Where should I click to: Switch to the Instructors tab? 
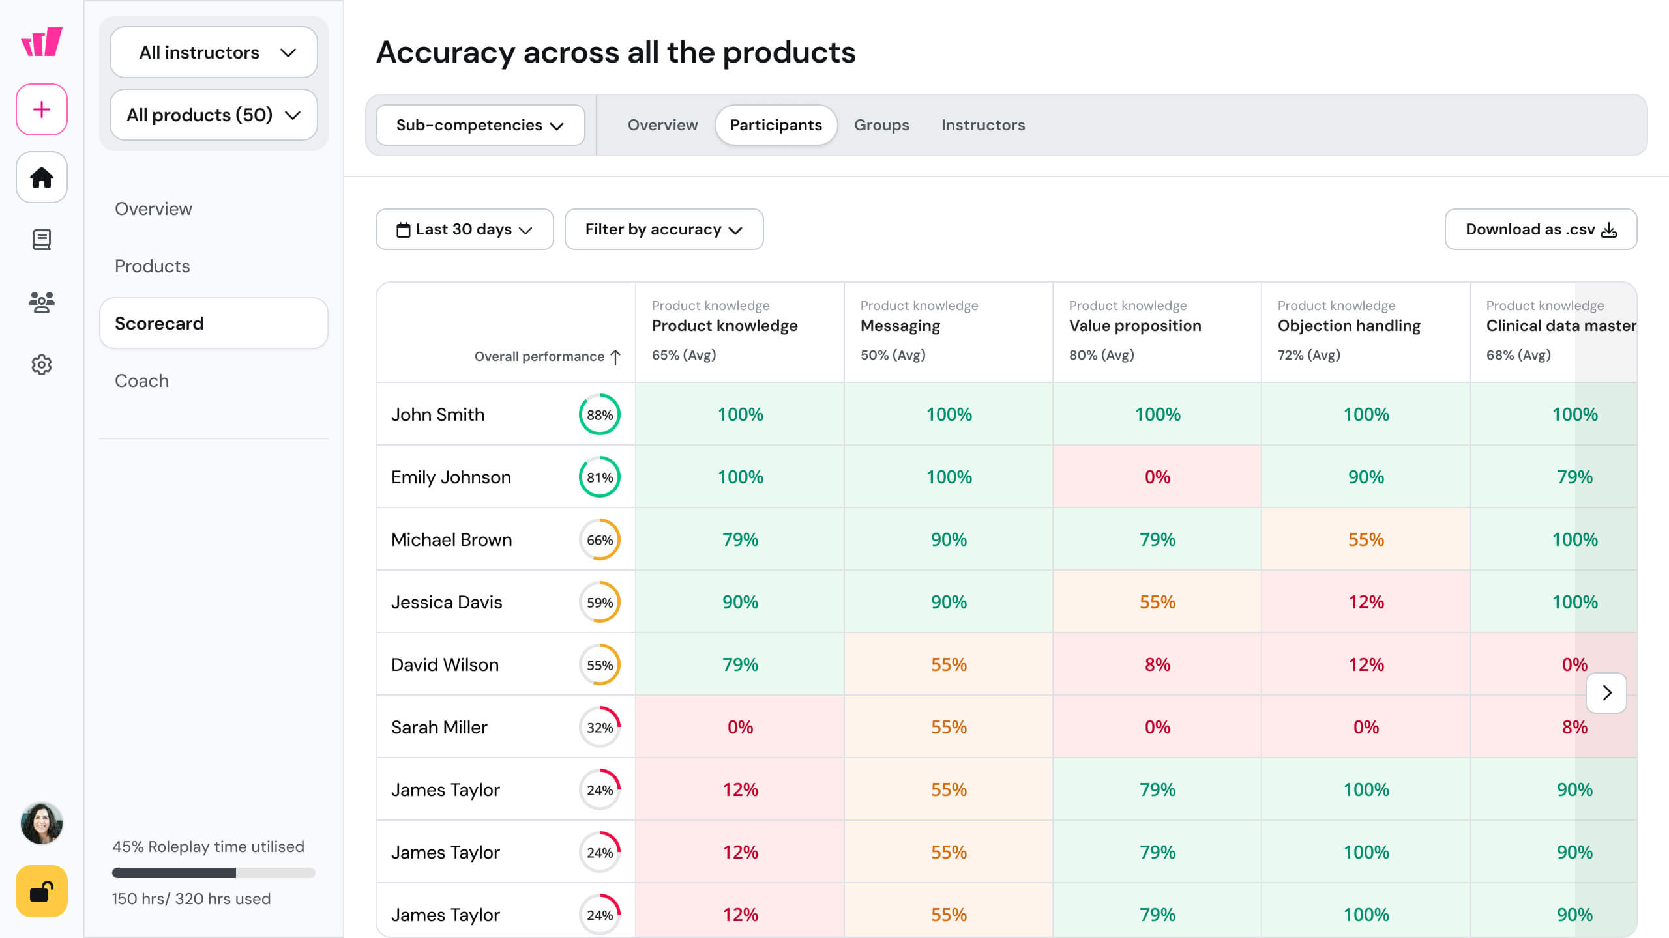pyautogui.click(x=983, y=125)
